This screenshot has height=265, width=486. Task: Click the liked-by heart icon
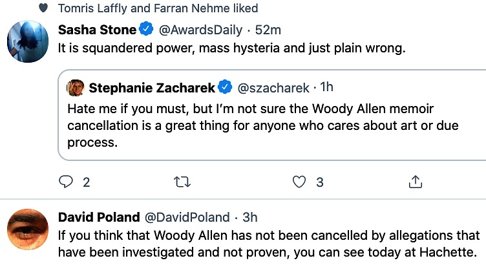(43, 8)
